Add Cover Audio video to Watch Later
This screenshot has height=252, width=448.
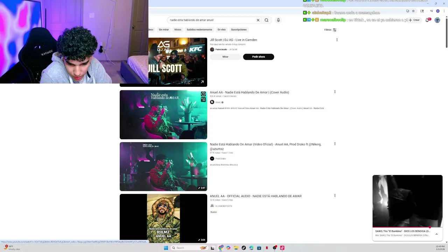[x=203, y=94]
